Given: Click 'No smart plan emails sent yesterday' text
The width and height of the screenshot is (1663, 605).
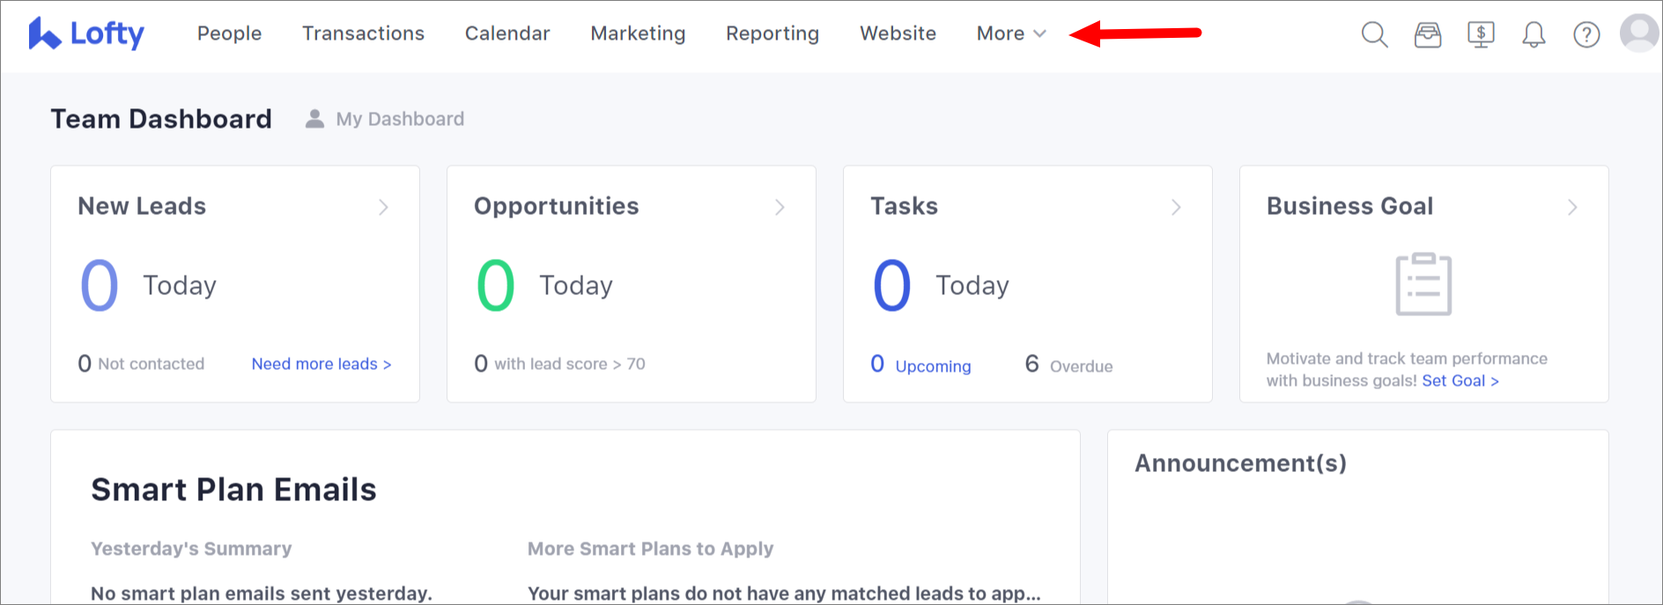Looking at the screenshot, I should 262,594.
